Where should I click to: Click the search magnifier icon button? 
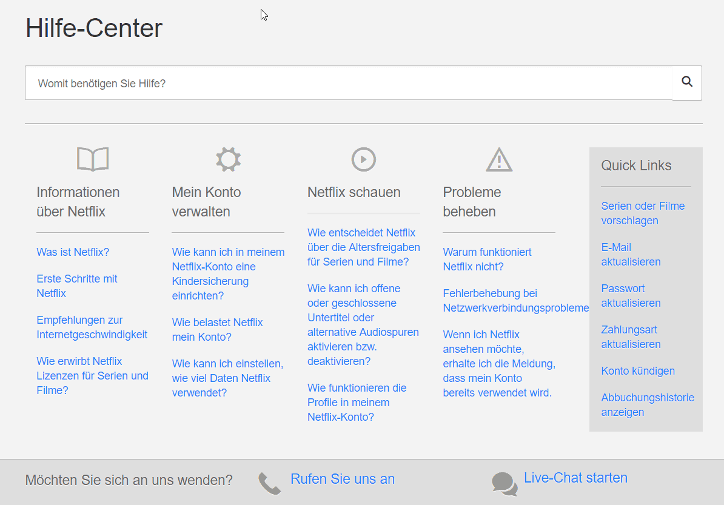[687, 82]
